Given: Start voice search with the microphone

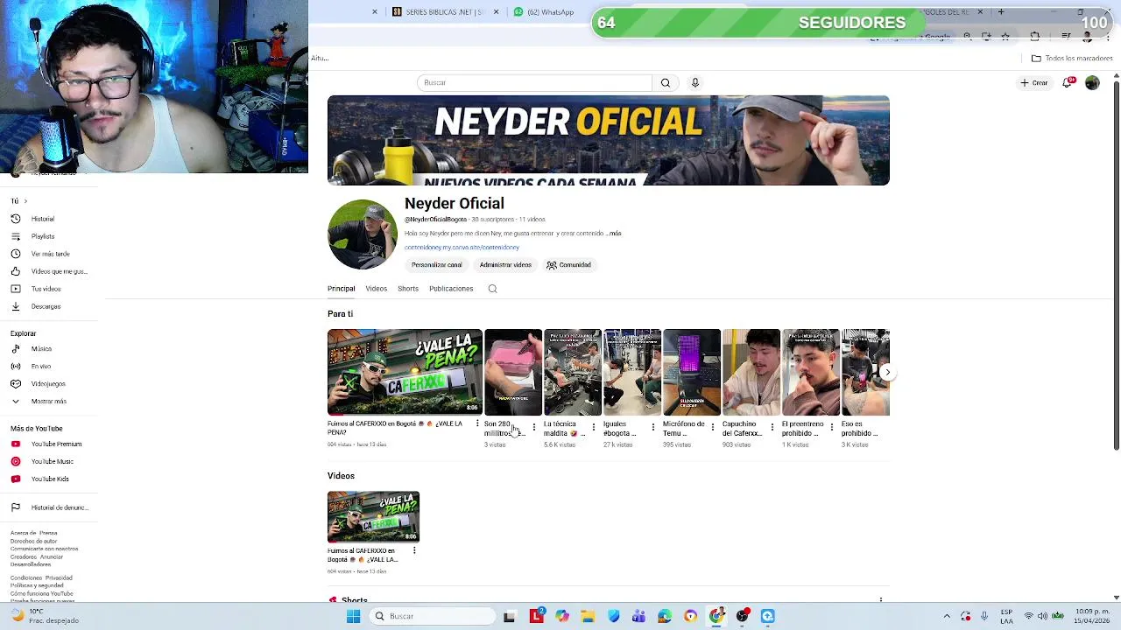Looking at the screenshot, I should click(695, 82).
